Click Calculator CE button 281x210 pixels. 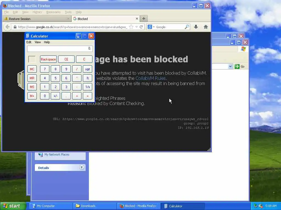(66, 59)
